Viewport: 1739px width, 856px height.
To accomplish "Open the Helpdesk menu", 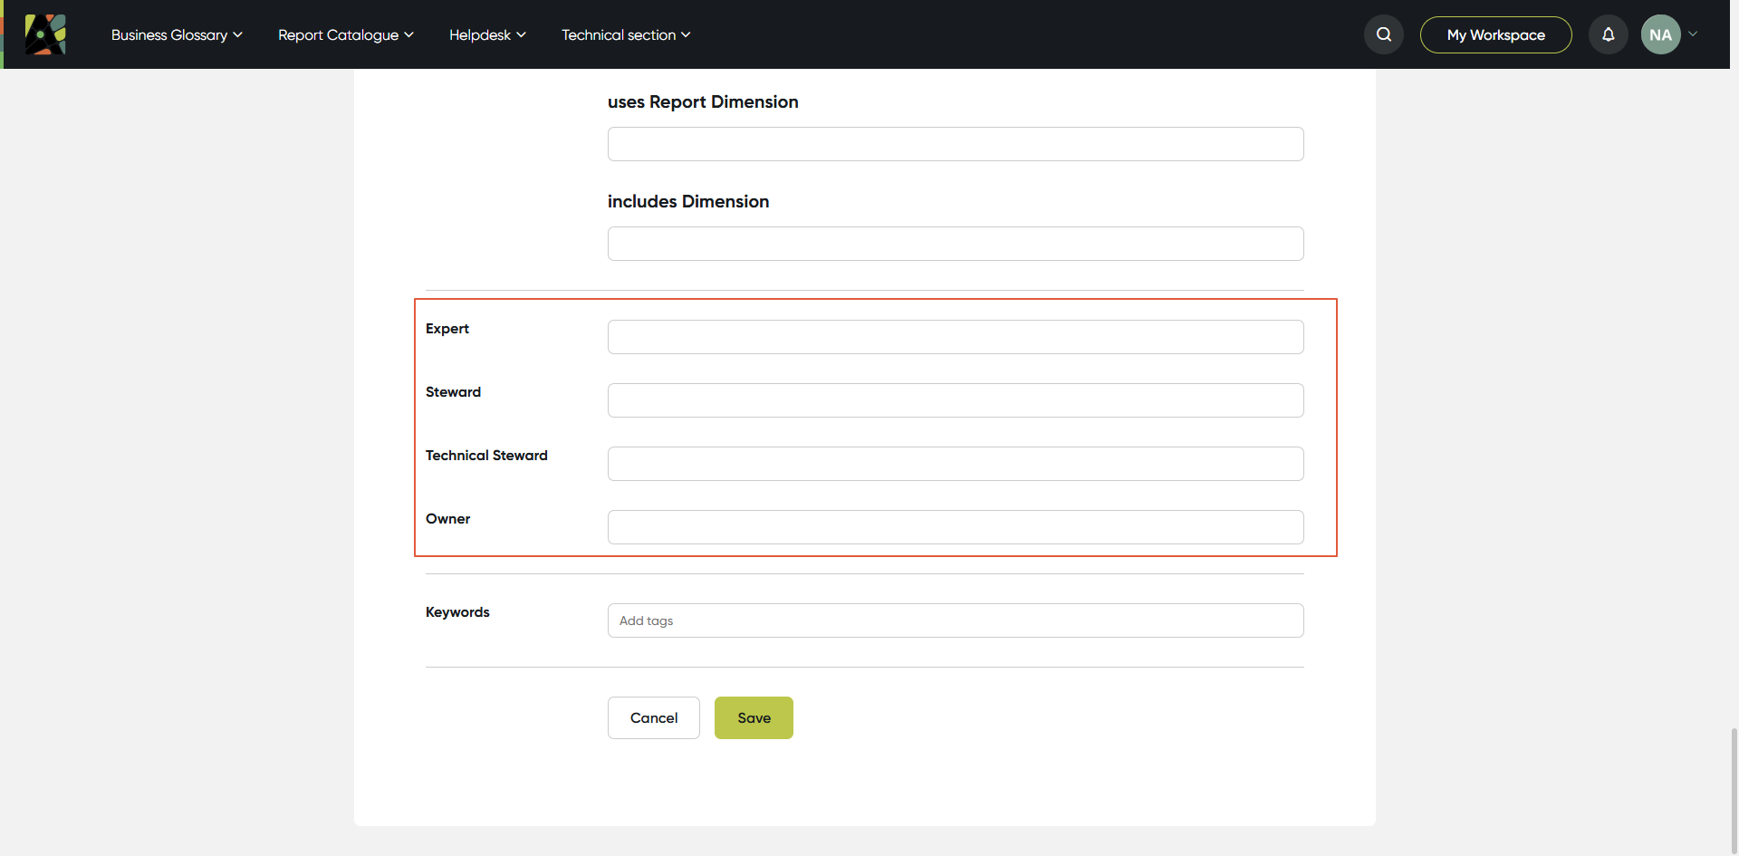I will point(487,34).
